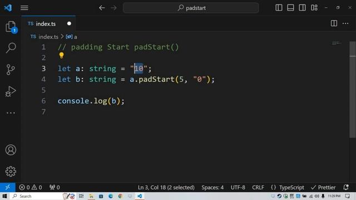Image resolution: width=356 pixels, height=200 pixels.
Task: Click console.log(b) on line 6
Action: point(91,101)
